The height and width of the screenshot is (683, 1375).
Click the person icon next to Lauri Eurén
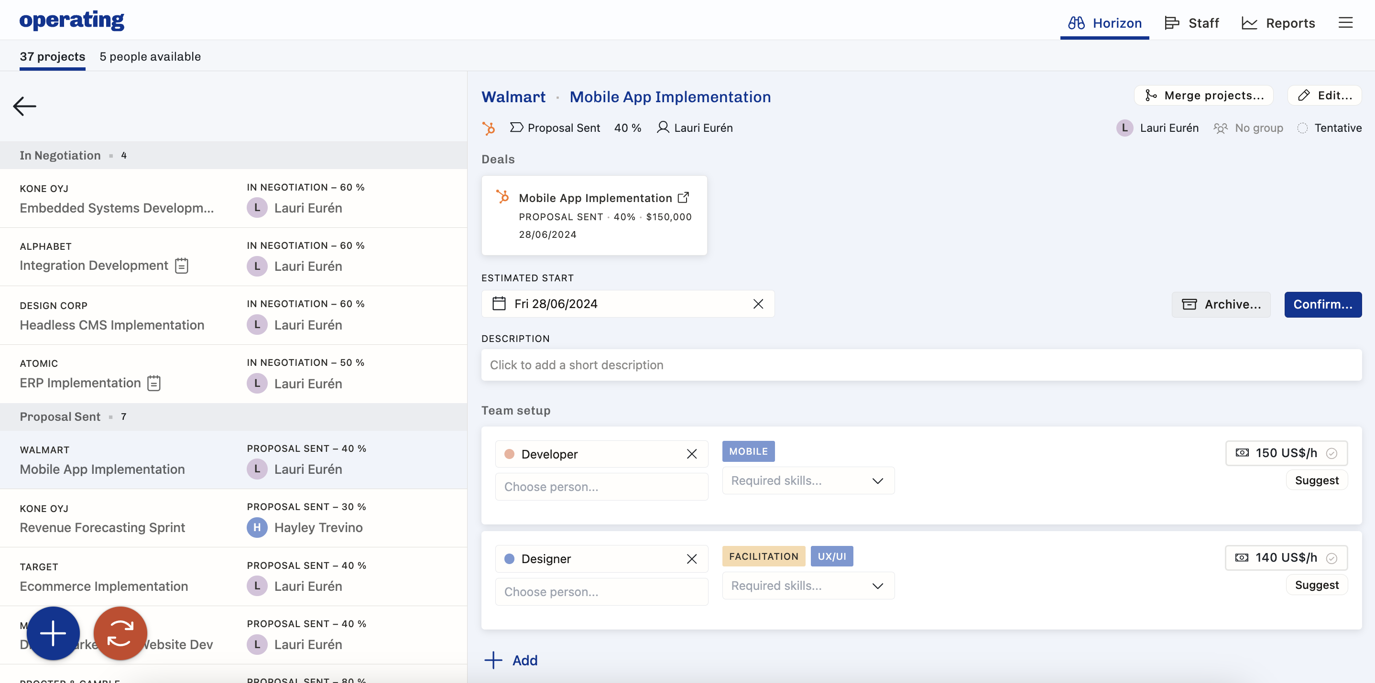coord(663,128)
